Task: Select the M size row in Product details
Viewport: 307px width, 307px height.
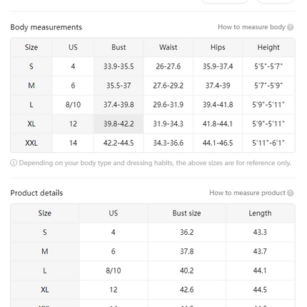Action: pos(153,251)
